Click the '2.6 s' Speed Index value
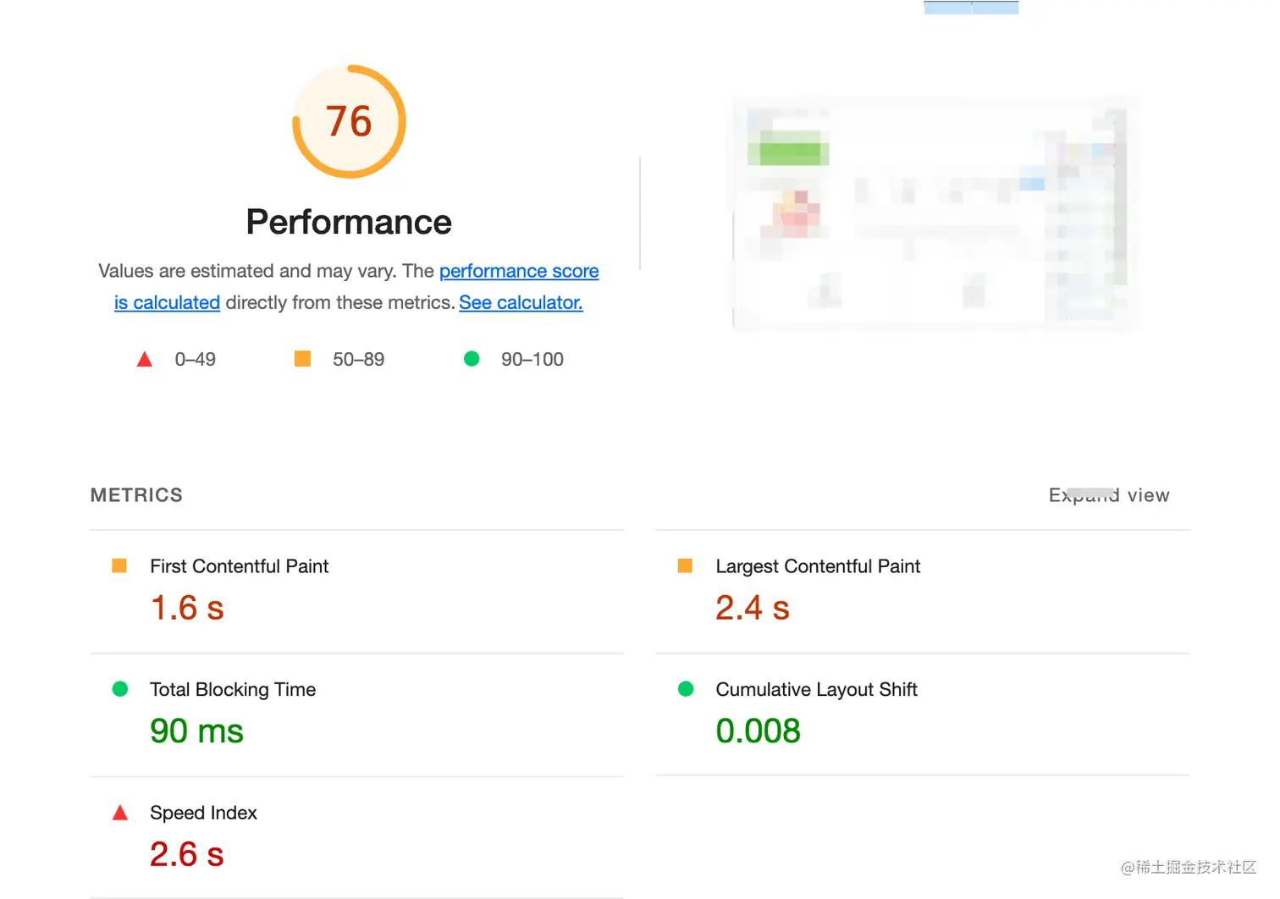 pos(187,854)
